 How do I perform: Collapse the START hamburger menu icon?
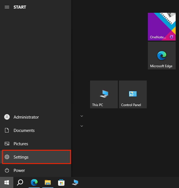pos(7,7)
